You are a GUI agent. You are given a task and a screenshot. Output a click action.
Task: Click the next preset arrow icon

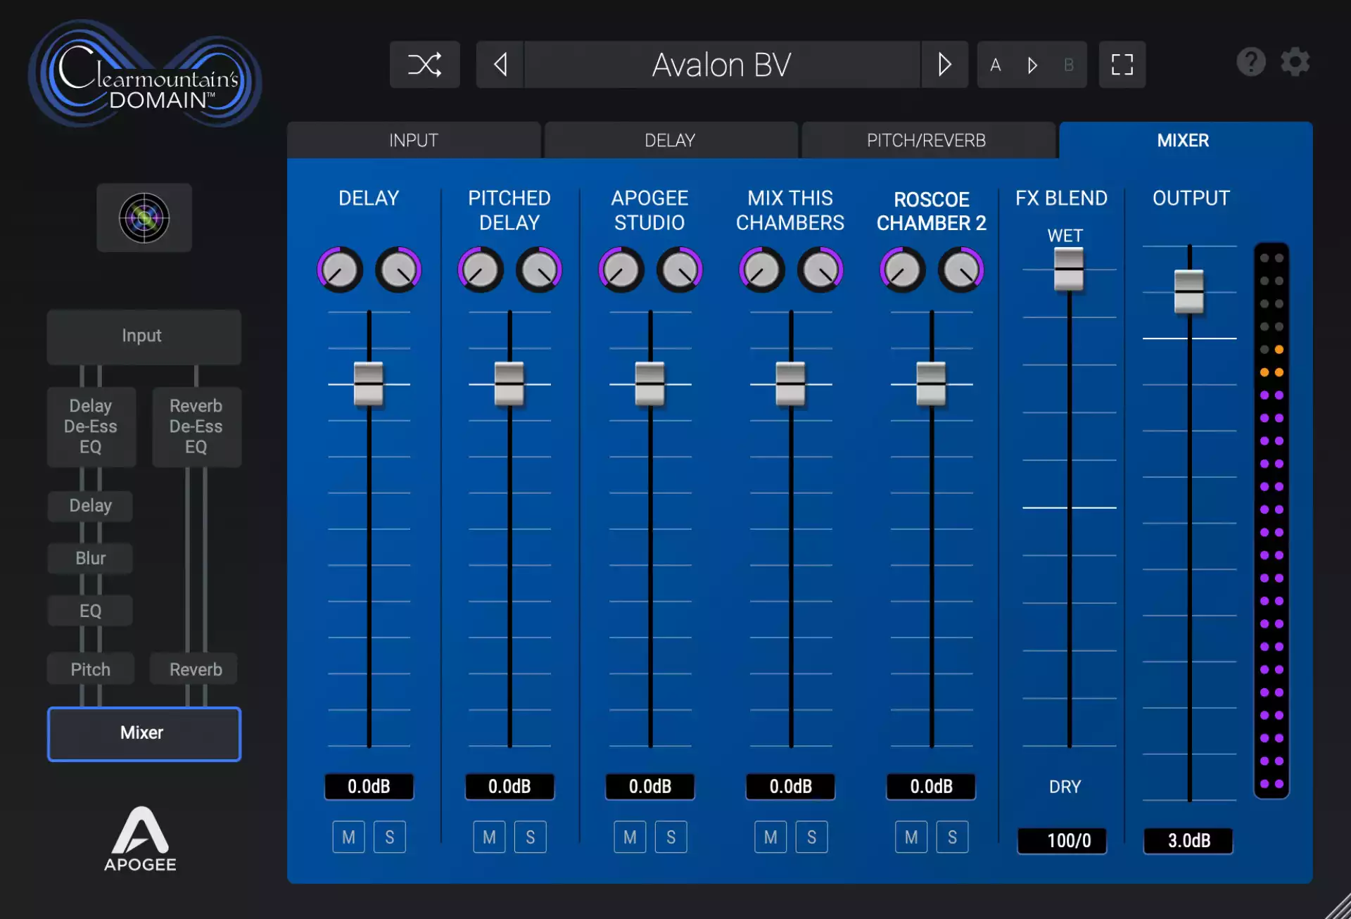coord(943,65)
